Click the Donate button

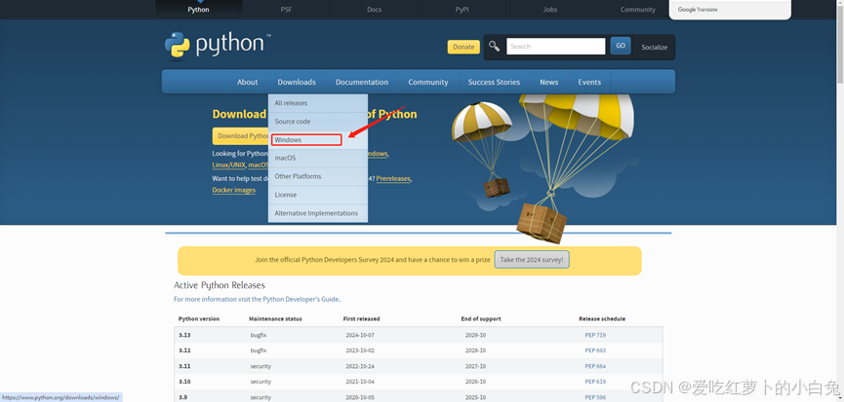click(x=463, y=47)
